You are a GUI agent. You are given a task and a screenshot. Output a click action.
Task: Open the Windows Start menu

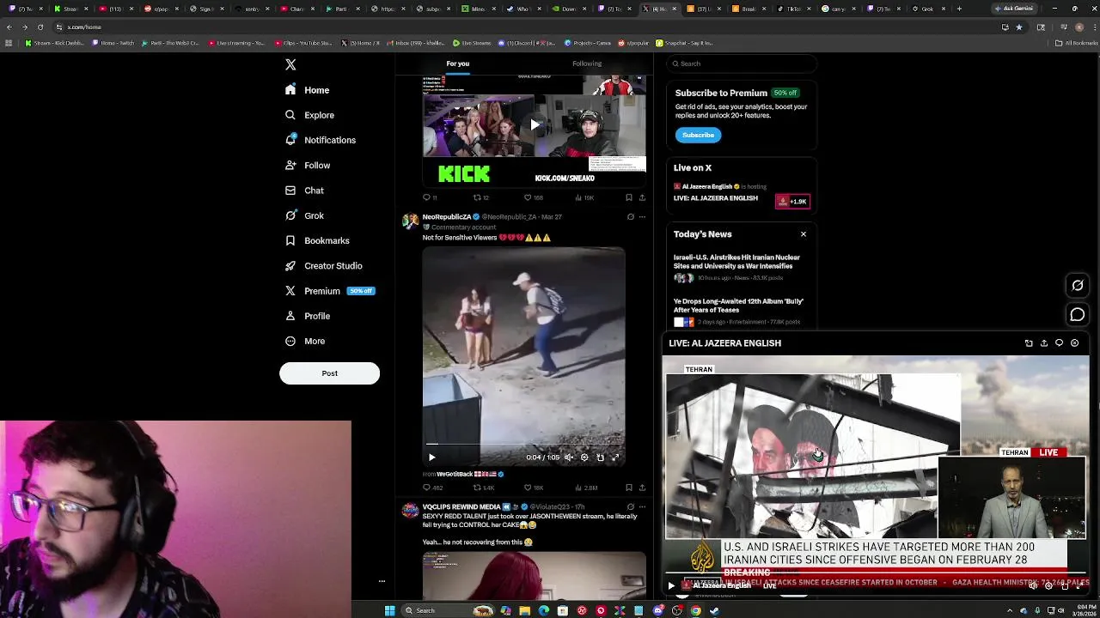tap(389, 610)
